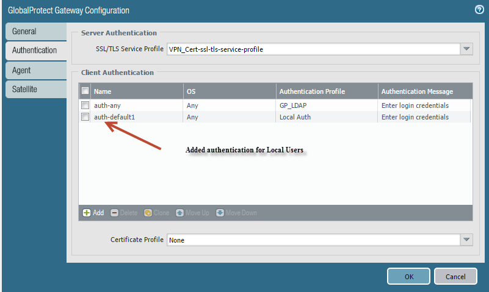489x292 pixels.
Task: Expand the SSL/TLS Service Profile dropdown arrow
Action: (x=466, y=49)
